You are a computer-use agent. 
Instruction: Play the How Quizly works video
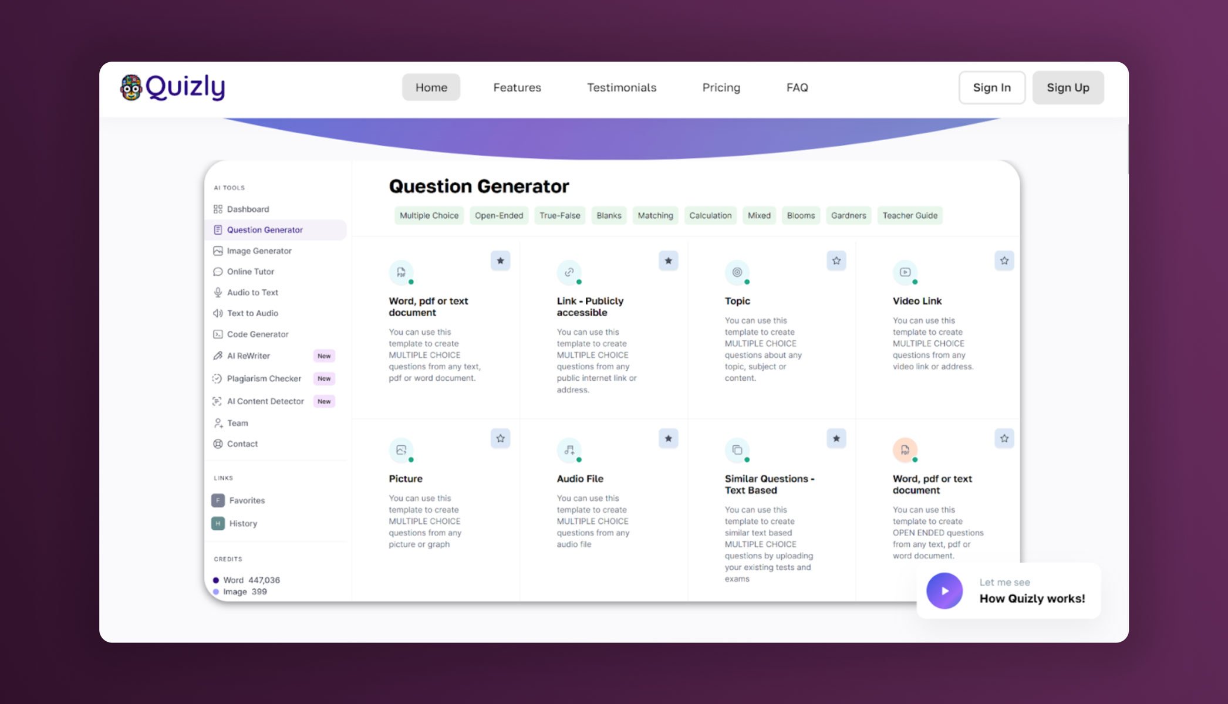pos(944,591)
